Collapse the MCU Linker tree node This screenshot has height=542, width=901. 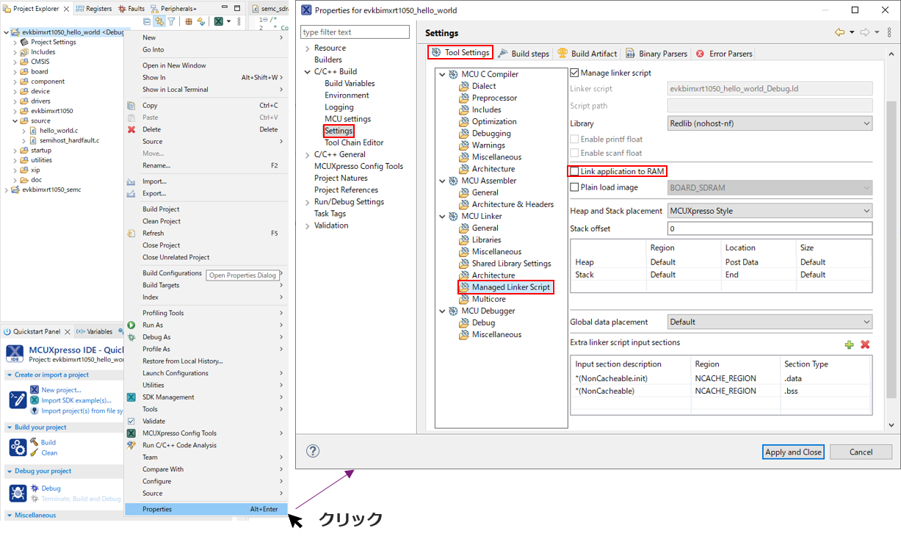(442, 216)
